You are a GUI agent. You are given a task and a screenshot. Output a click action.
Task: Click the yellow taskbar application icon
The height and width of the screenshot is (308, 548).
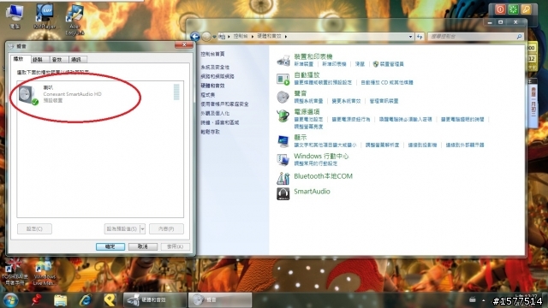tap(110, 300)
